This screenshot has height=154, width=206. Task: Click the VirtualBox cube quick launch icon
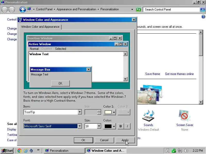tap(31, 151)
